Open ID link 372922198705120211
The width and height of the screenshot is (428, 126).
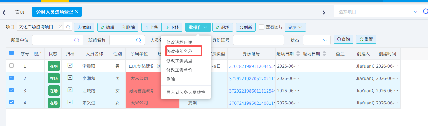click(251, 78)
